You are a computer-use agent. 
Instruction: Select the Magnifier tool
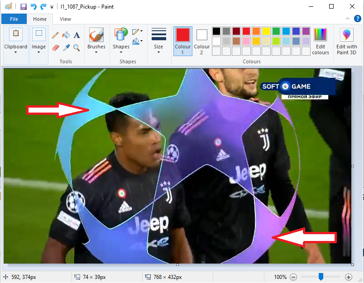point(77,47)
